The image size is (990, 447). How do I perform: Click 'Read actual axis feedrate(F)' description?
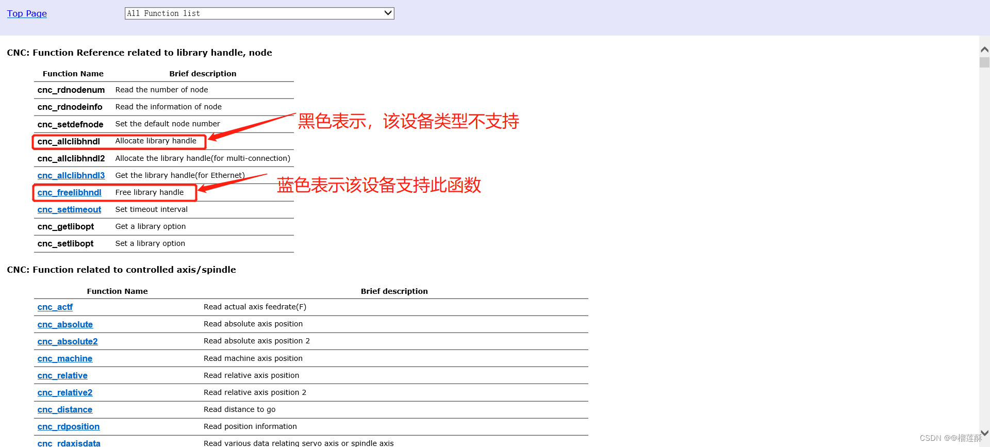[255, 307]
